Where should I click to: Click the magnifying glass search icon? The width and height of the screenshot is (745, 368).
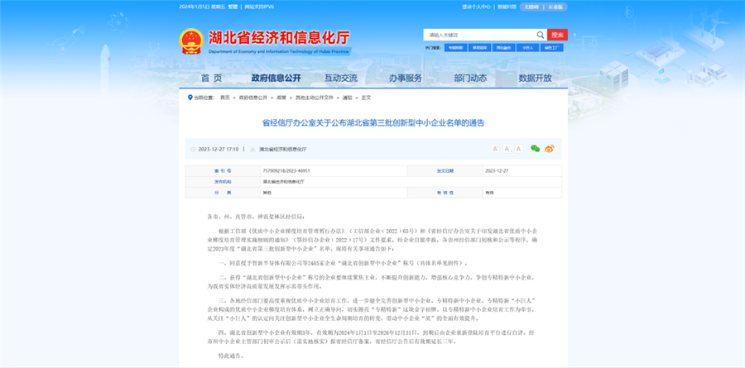click(x=541, y=35)
